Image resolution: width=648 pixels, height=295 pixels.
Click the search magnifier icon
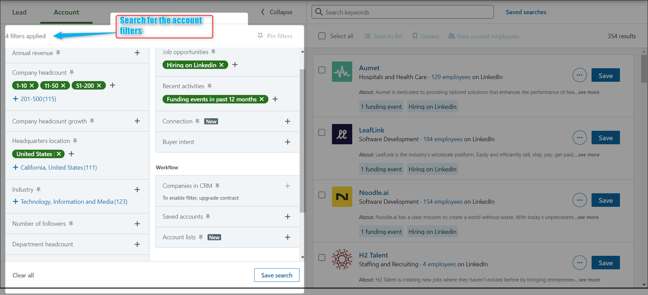pos(319,12)
